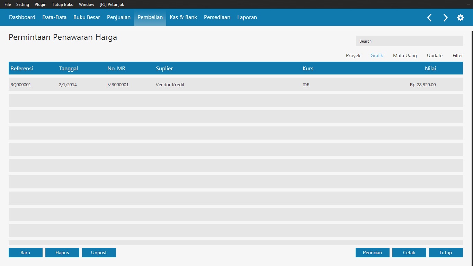The width and height of the screenshot is (473, 266).
Task: Click the MR000001 cell
Action: click(x=118, y=85)
